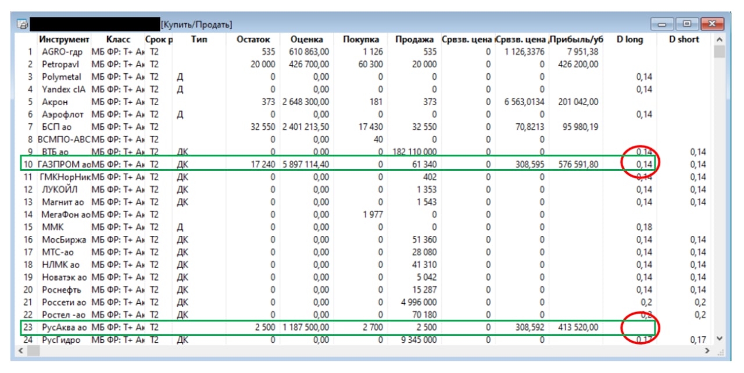This screenshot has width=744, height=373.
Task: Click the table window icon in title bar
Action: [23, 25]
